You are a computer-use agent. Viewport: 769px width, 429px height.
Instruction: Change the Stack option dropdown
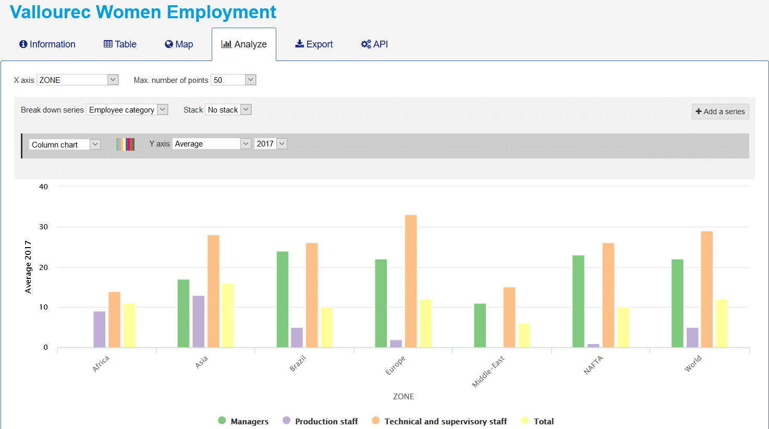click(228, 109)
